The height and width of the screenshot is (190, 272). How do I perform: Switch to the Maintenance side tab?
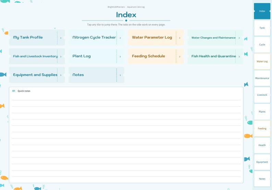tap(262, 78)
